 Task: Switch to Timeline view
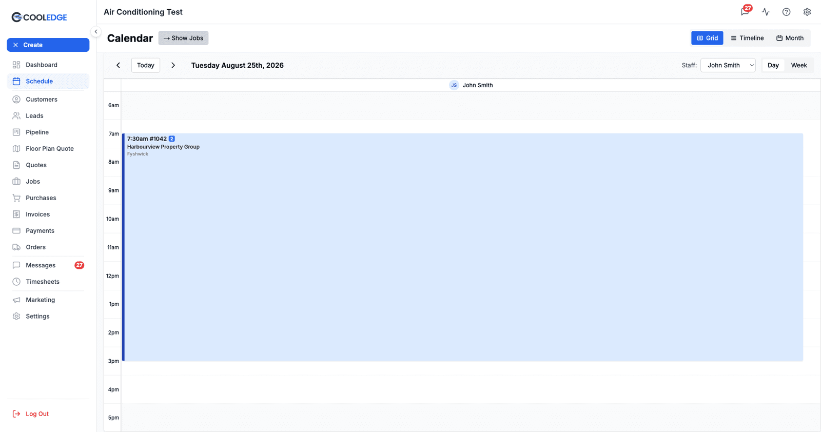click(x=747, y=38)
